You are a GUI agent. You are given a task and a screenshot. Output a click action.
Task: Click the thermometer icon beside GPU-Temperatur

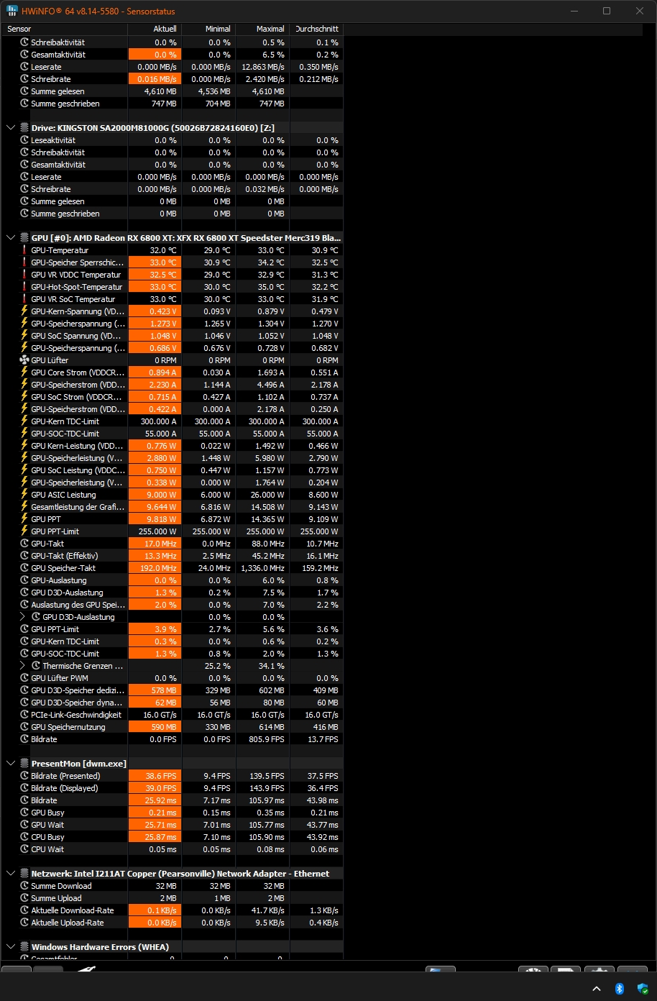click(x=24, y=250)
